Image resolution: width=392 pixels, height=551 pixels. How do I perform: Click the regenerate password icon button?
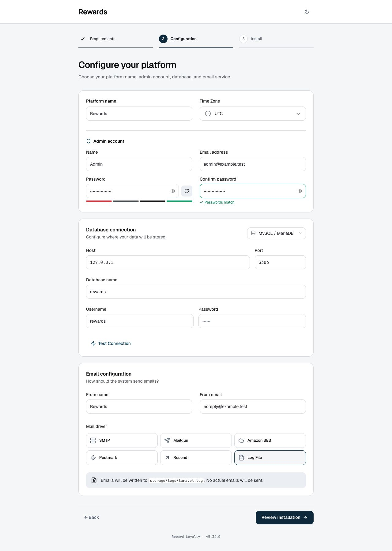187,191
